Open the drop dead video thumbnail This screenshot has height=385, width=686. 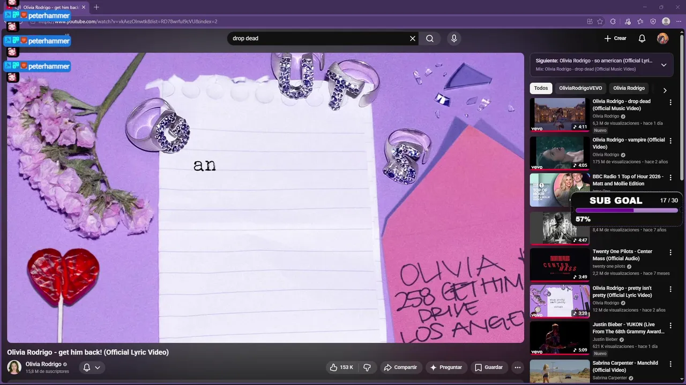560,114
